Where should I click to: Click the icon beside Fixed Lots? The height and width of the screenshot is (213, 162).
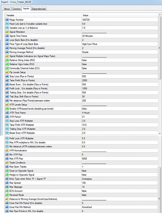7,24
